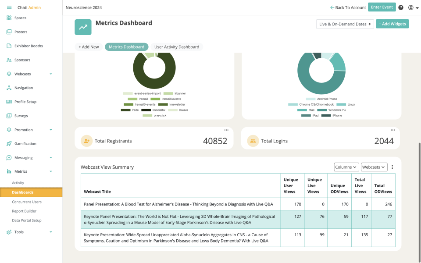Screen dimensions: 421x263
Task: Expand the Messaging sidebar section
Action: tap(51, 157)
